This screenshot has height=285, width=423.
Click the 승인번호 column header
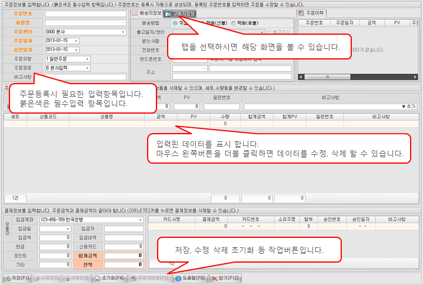[332, 220]
